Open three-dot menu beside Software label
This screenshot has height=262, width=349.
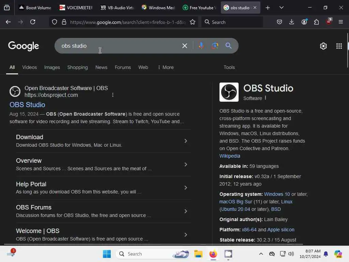coord(265,98)
